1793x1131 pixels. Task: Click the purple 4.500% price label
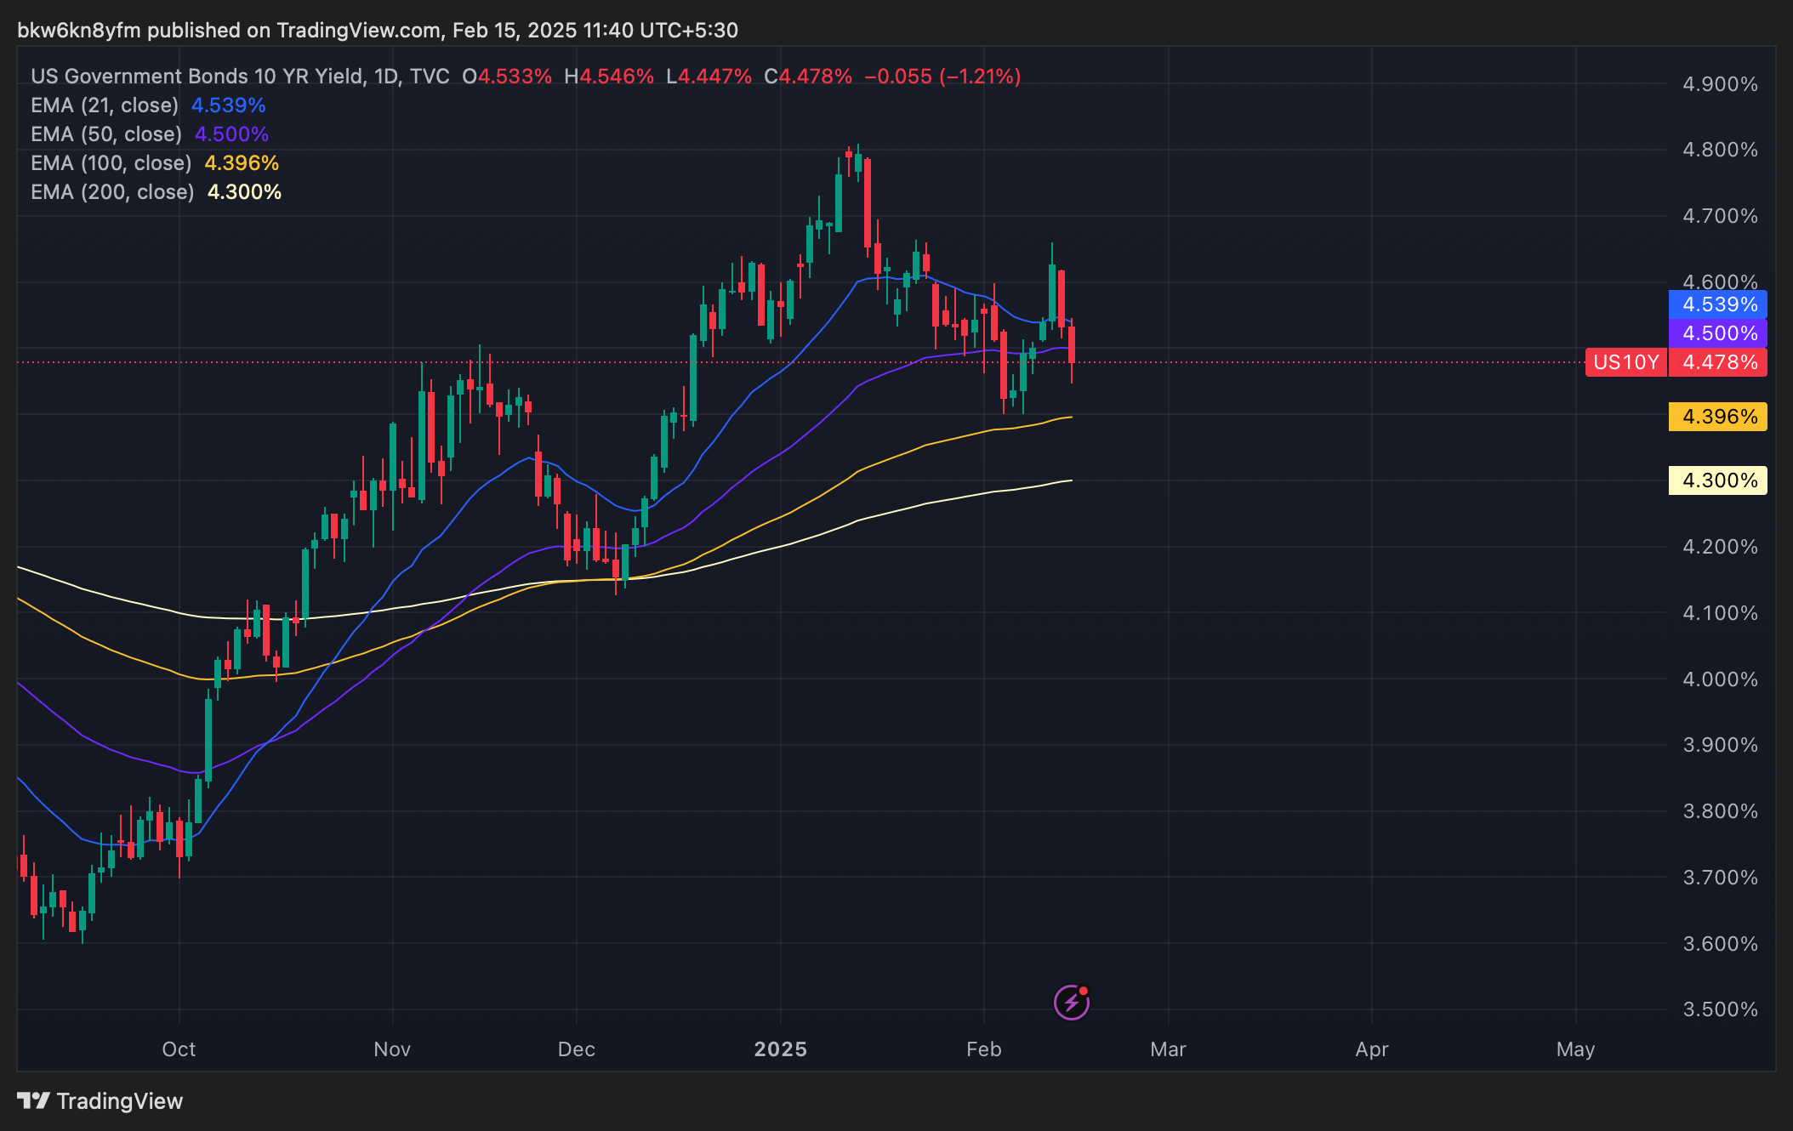click(1718, 333)
